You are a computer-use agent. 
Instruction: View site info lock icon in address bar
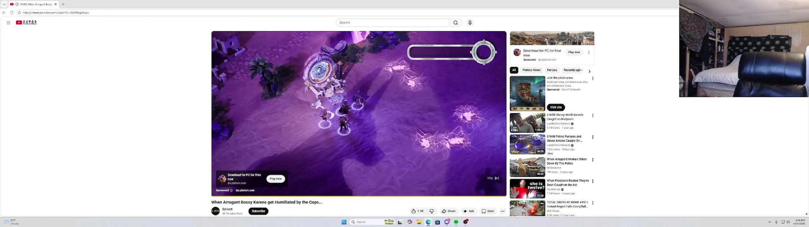(19, 13)
